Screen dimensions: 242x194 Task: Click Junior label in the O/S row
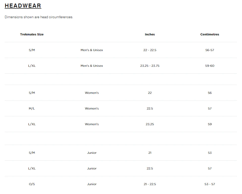point(92,184)
